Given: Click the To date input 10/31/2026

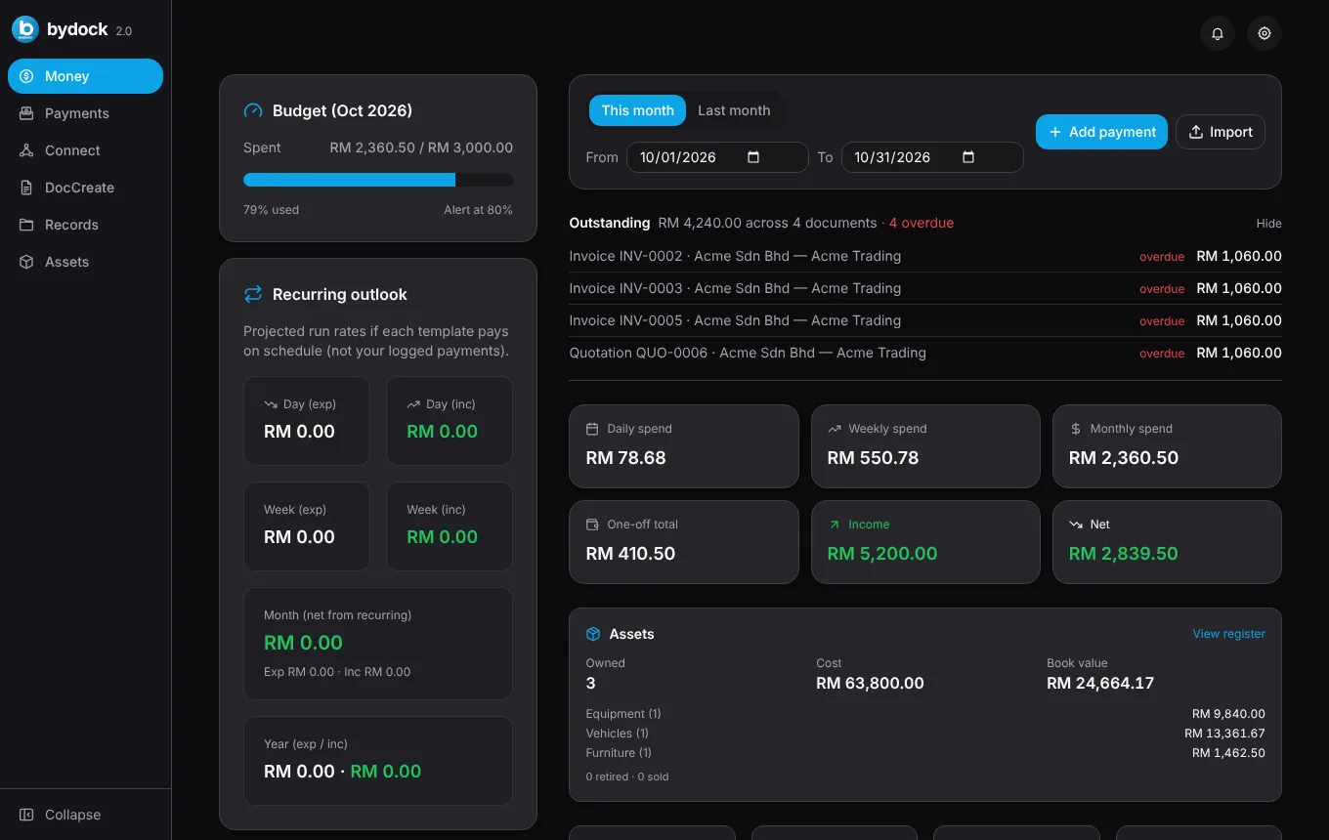Looking at the screenshot, I should pyautogui.click(x=932, y=157).
